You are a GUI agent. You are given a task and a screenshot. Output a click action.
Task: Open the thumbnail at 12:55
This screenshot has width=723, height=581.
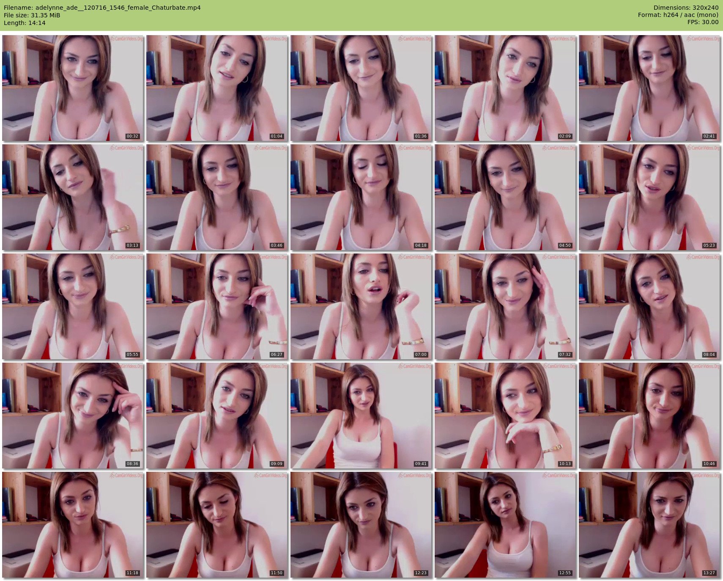505,525
